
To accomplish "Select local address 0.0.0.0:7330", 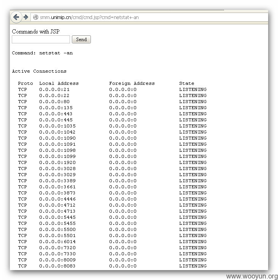I will click(x=57, y=254).
